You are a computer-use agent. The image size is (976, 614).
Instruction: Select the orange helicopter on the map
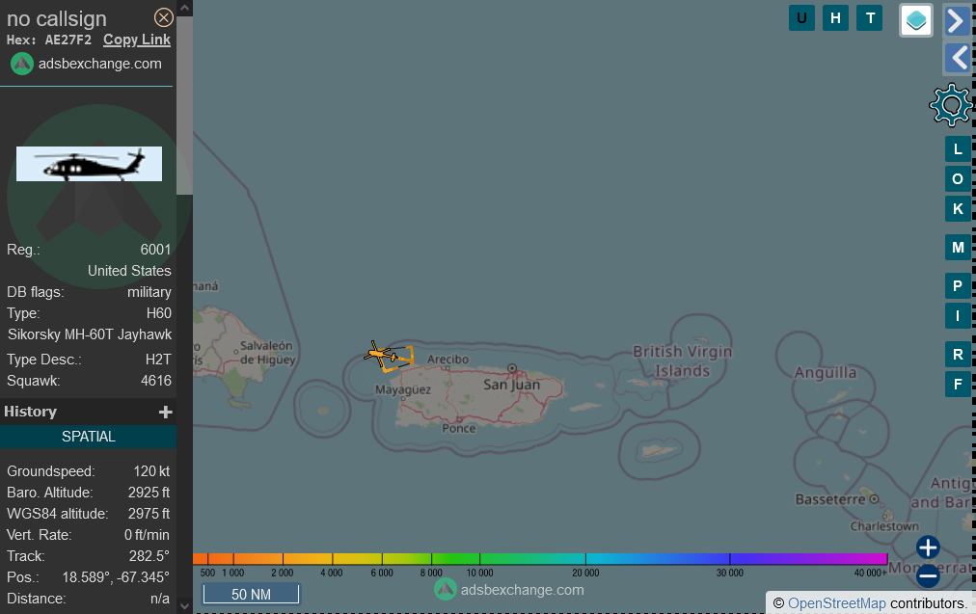click(x=380, y=355)
